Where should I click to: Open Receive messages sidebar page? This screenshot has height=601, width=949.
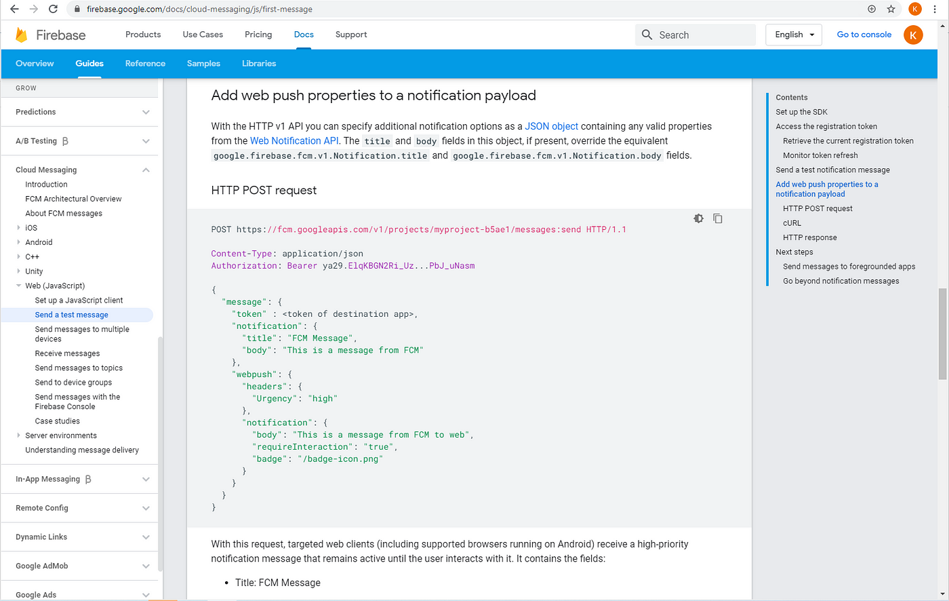[67, 353]
